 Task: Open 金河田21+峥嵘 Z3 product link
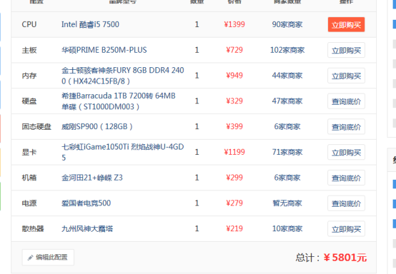(92, 178)
